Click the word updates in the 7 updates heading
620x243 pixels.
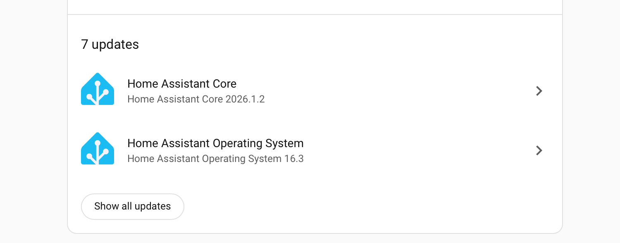tap(115, 44)
